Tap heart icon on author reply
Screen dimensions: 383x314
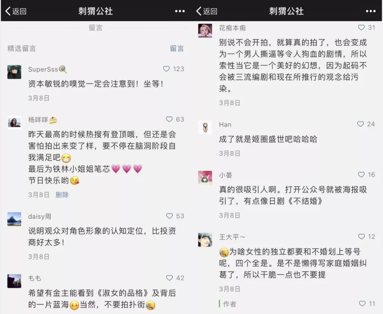coord(362,303)
